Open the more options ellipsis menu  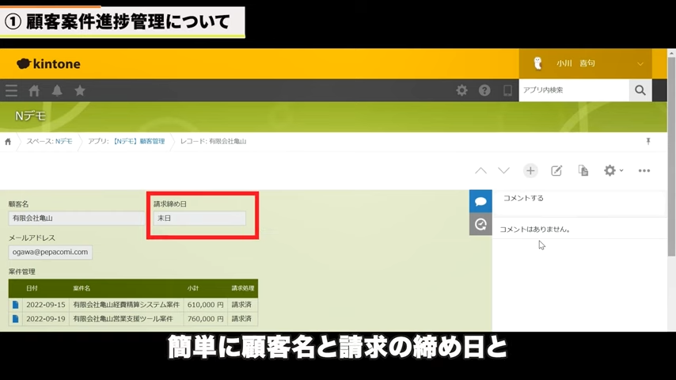point(644,171)
